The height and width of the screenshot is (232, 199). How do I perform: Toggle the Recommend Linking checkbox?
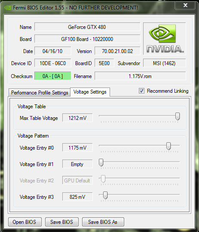click(141, 91)
